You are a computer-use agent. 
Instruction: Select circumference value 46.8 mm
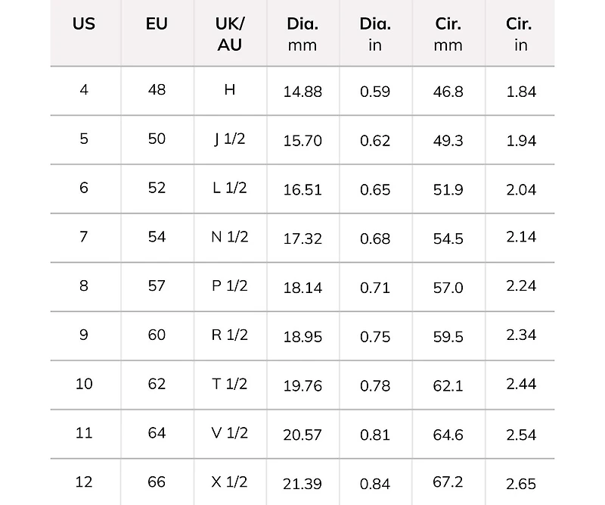coord(448,92)
